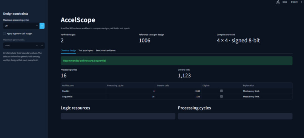Click Parallel row Meets every limit text

(251, 91)
